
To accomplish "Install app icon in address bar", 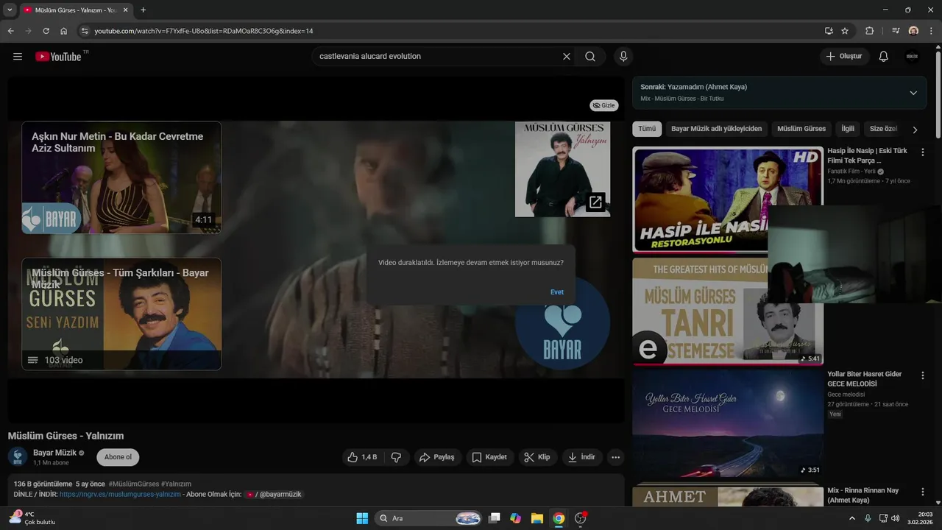I will click(829, 31).
